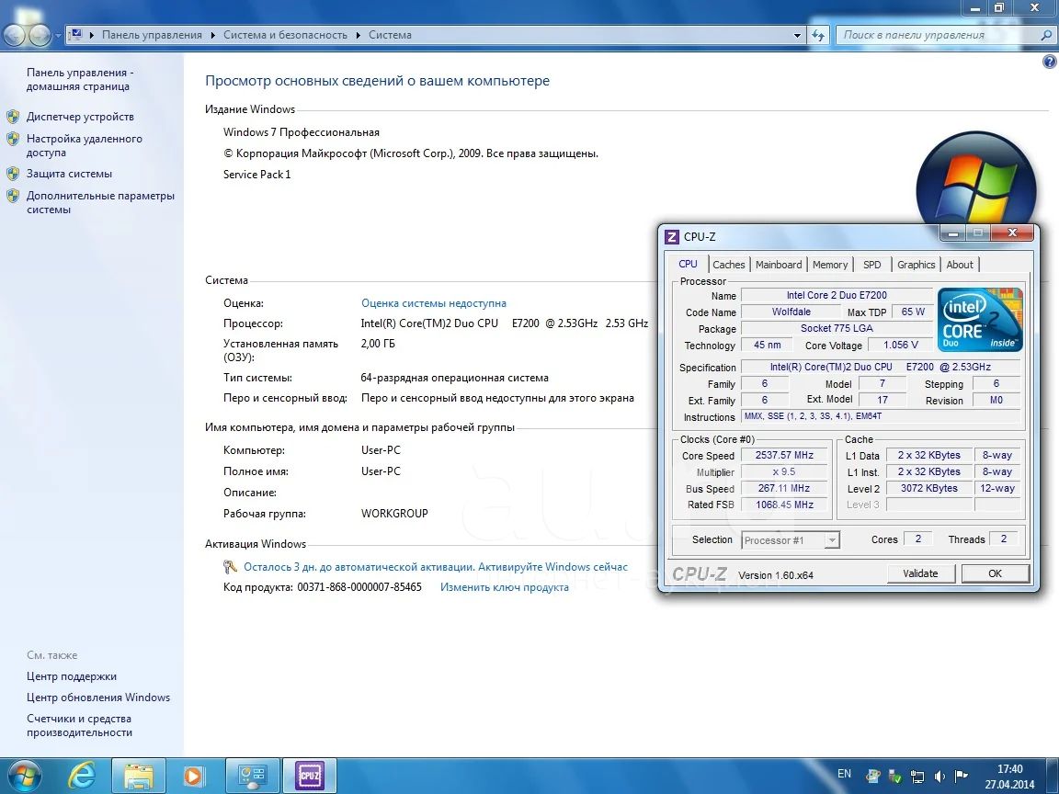Image resolution: width=1059 pixels, height=794 pixels.
Task: Open Диспетчер устройств link in sidebar
Action: point(80,117)
